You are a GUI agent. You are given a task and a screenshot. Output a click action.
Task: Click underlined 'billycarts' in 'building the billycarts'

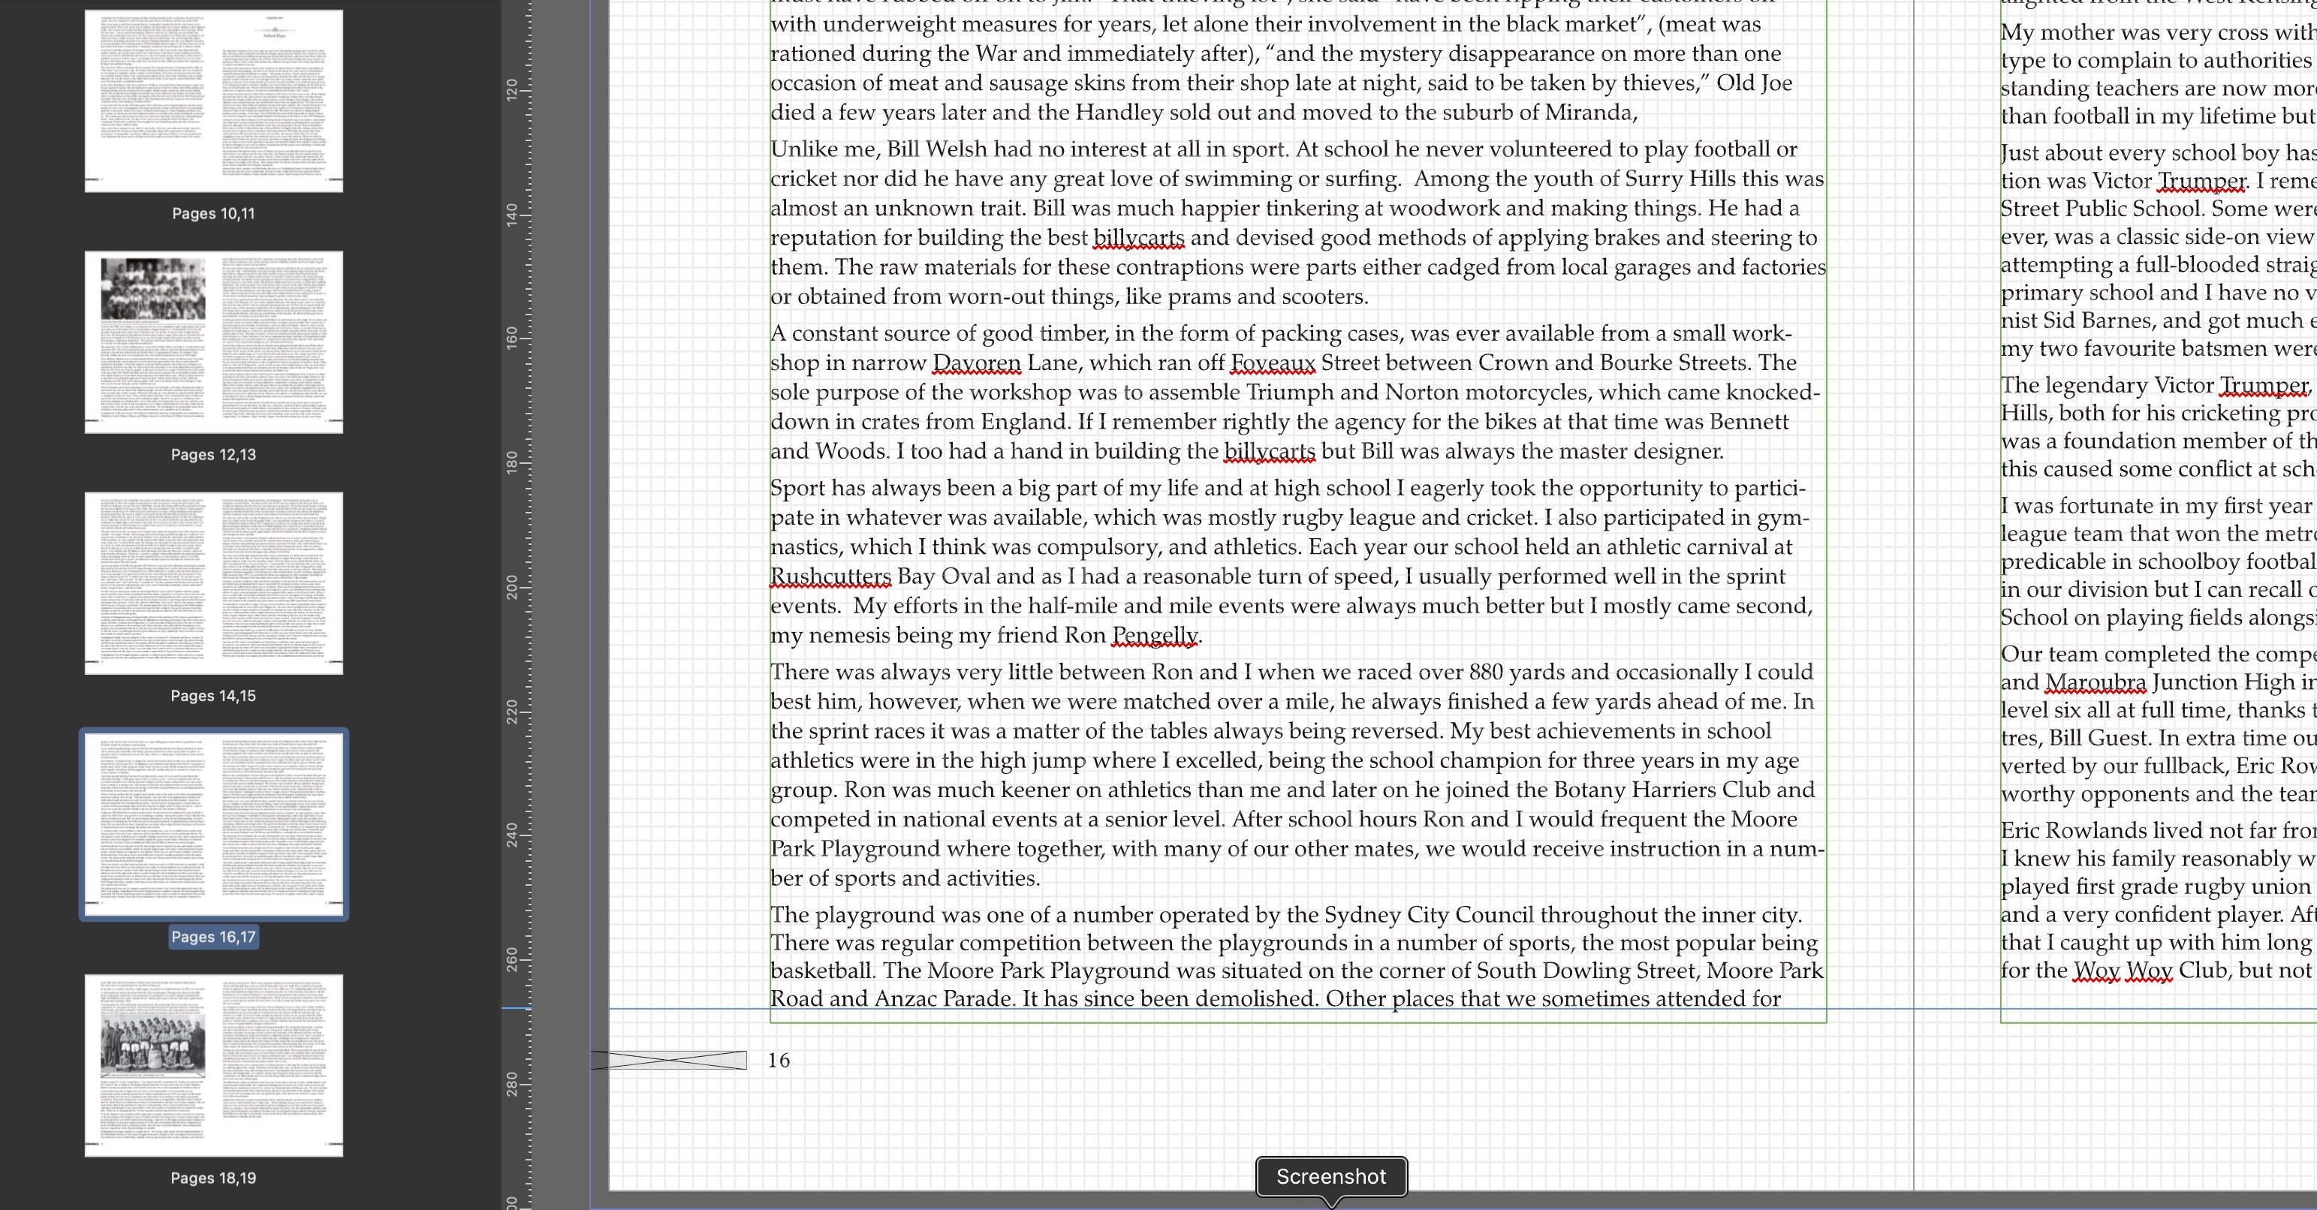click(1269, 451)
